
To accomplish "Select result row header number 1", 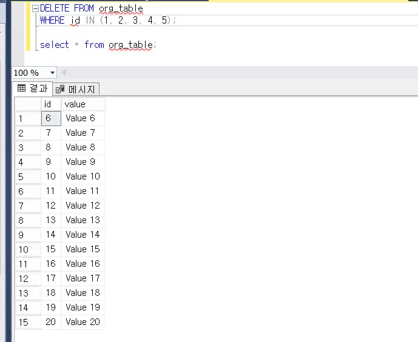I will pyautogui.click(x=28, y=118).
